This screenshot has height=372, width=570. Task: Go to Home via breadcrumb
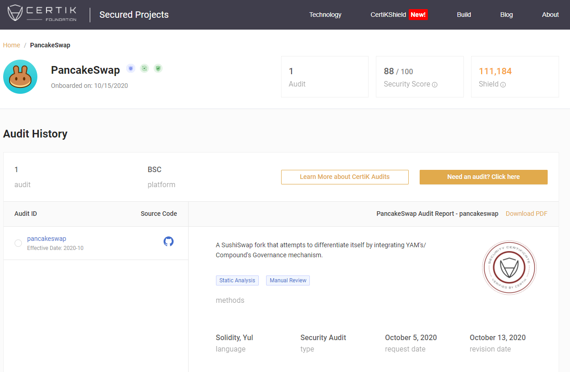tap(11, 45)
